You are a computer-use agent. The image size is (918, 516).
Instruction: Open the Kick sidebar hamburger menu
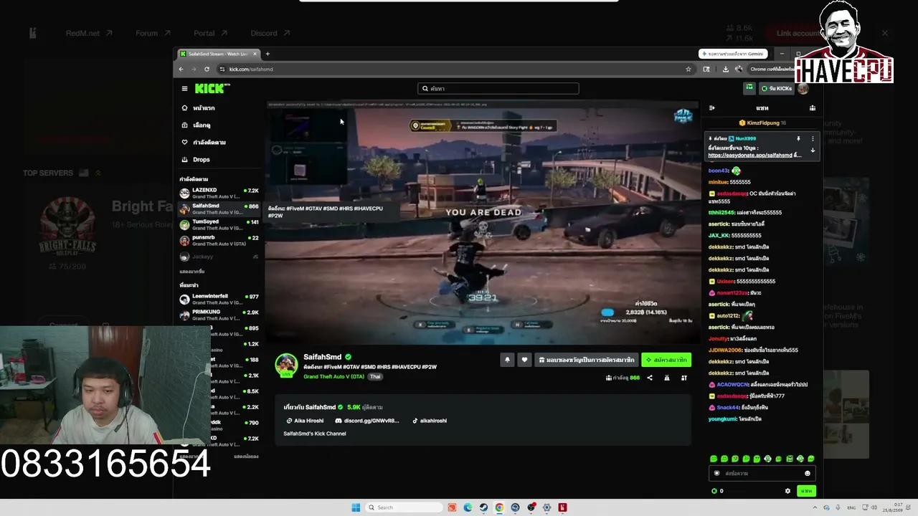[x=184, y=88]
